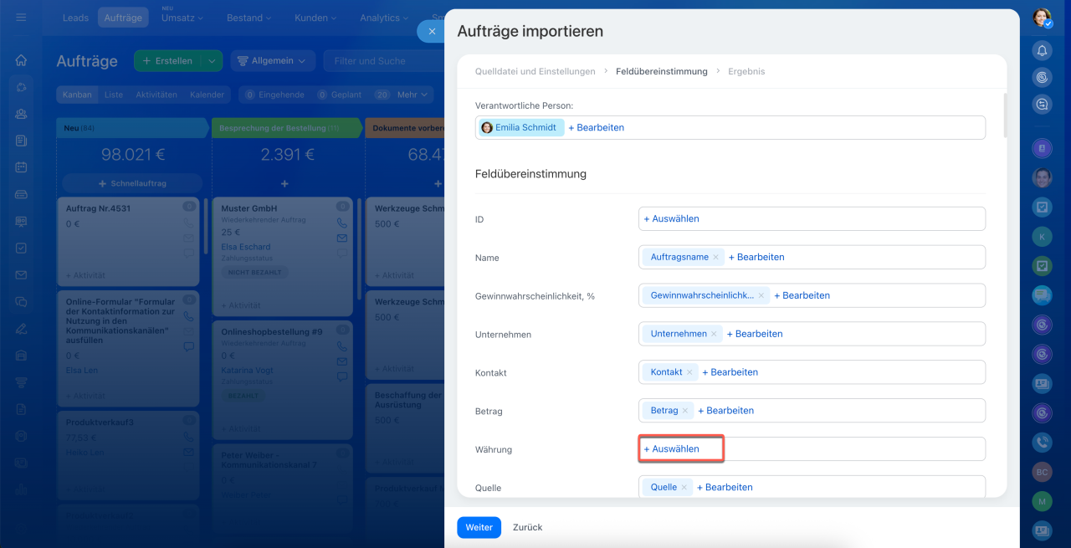Expand the Erstellen button dropdown arrow
Screen dimensions: 1071x548
point(213,61)
